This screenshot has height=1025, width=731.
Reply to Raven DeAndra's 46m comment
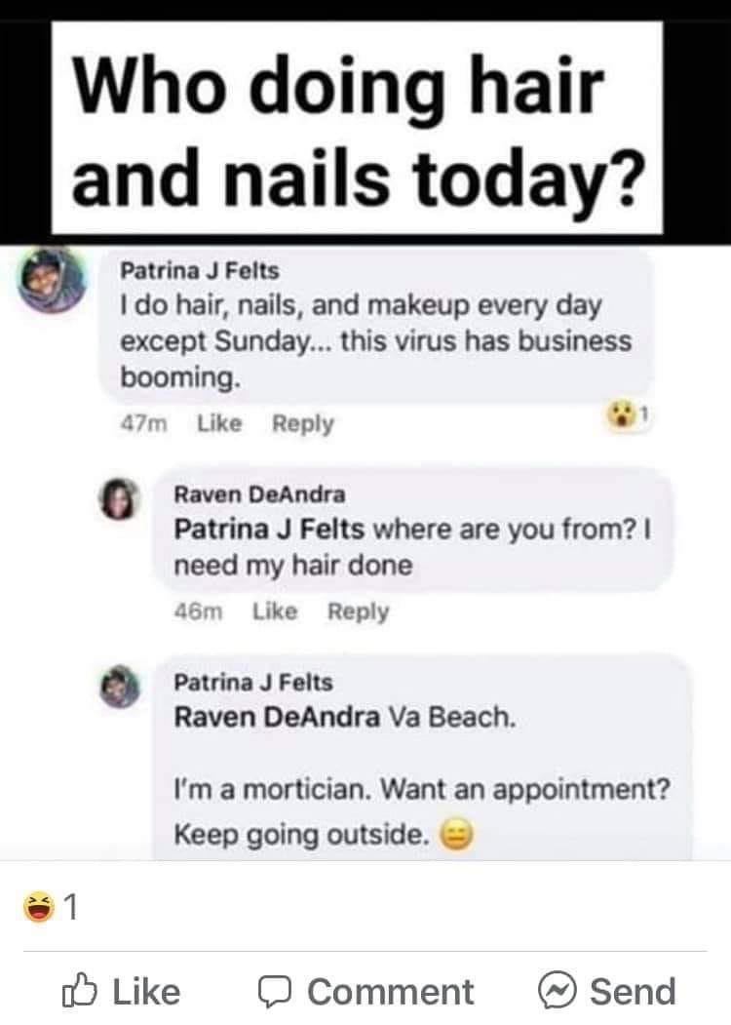click(358, 611)
